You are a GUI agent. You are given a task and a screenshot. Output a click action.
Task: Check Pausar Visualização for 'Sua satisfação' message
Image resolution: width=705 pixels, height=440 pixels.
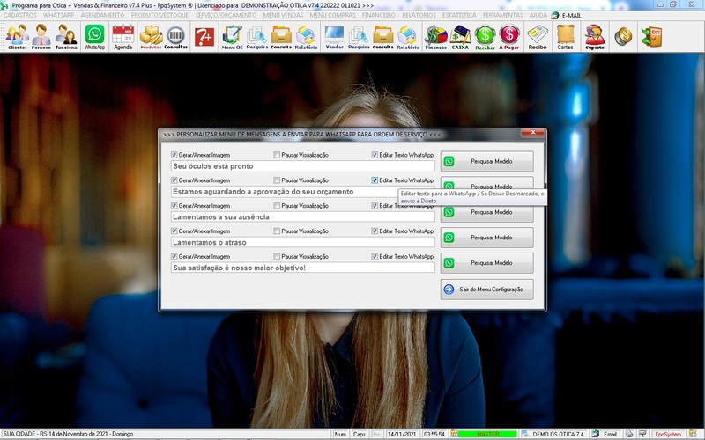[x=277, y=257]
